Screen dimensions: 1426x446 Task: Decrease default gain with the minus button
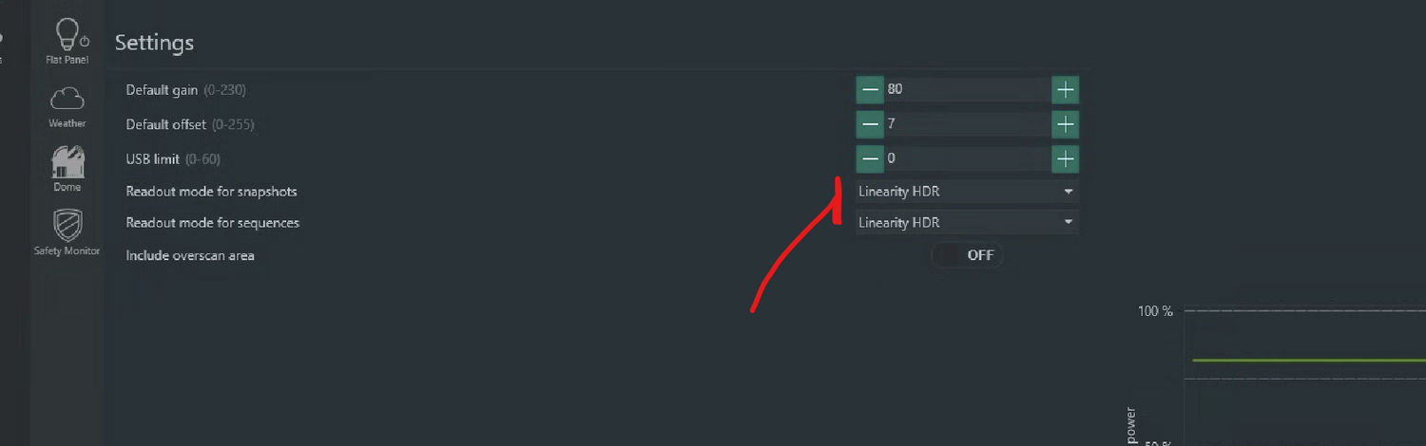click(x=870, y=90)
